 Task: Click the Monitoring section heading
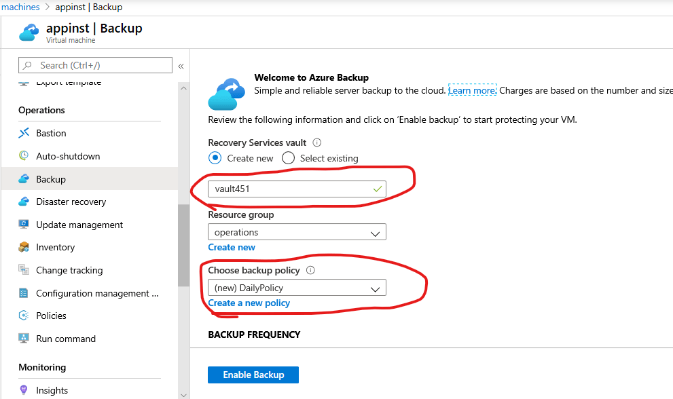(42, 367)
